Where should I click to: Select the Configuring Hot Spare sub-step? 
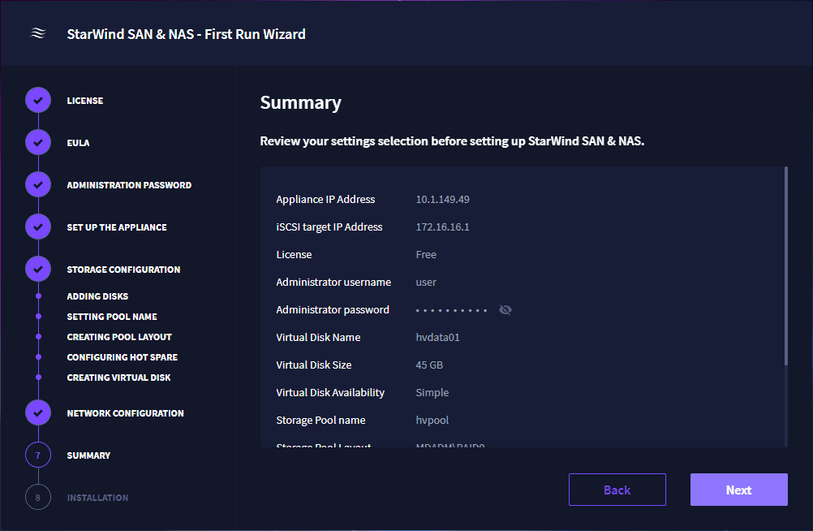[123, 357]
